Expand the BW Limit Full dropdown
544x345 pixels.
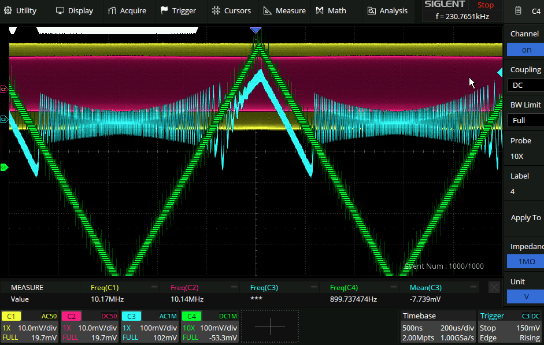pyautogui.click(x=526, y=120)
